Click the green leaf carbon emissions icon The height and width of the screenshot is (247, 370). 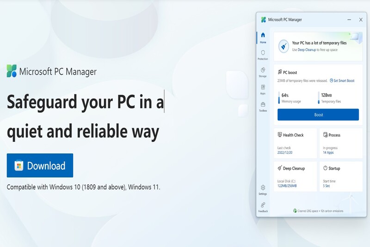click(295, 210)
